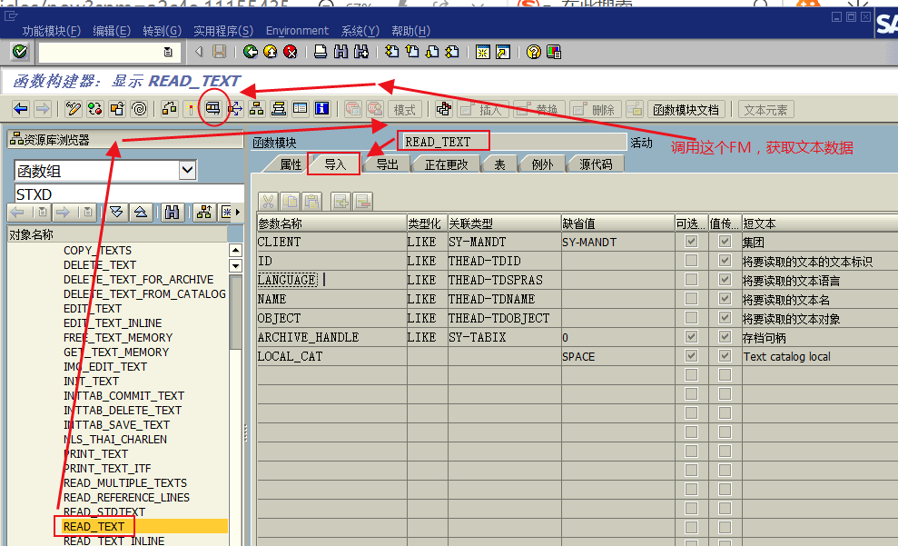Image resolution: width=898 pixels, height=546 pixels.
Task: Click the Enhance spiral icon
Action: pyautogui.click(x=139, y=108)
